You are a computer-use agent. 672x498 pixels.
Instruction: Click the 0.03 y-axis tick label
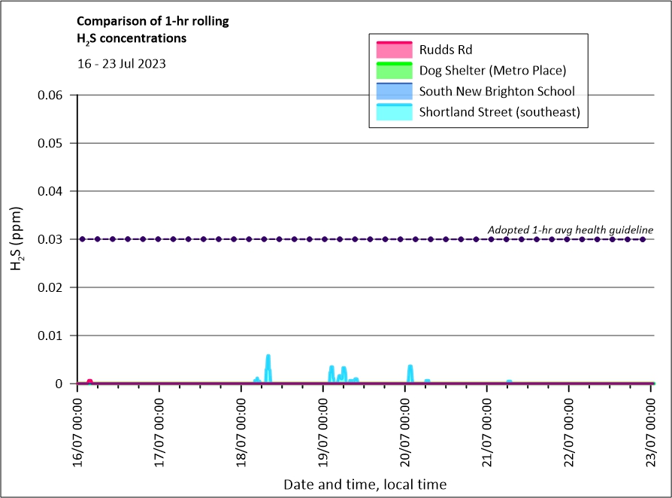tap(52, 239)
